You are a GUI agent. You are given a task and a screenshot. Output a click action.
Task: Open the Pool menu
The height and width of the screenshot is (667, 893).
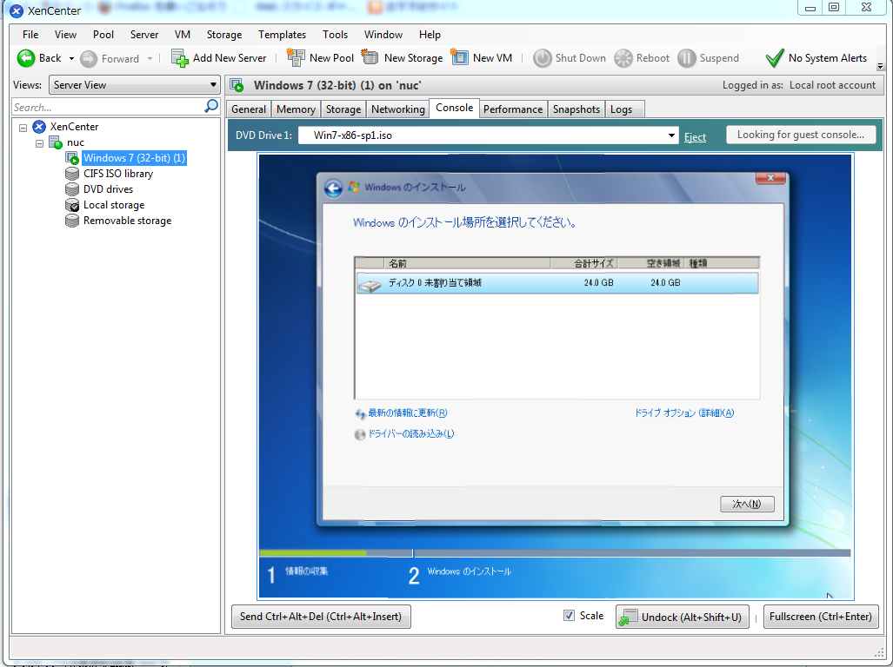pyautogui.click(x=103, y=35)
